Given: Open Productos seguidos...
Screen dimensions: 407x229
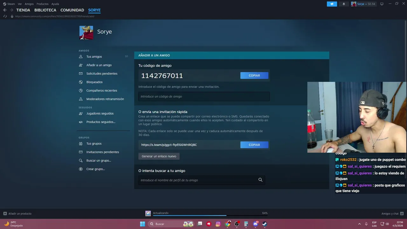Looking at the screenshot, I should click(101, 122).
